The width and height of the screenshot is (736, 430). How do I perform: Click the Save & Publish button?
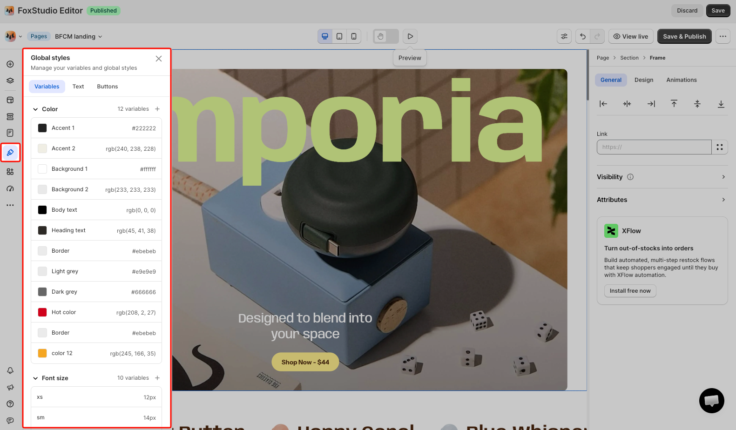coord(684,36)
